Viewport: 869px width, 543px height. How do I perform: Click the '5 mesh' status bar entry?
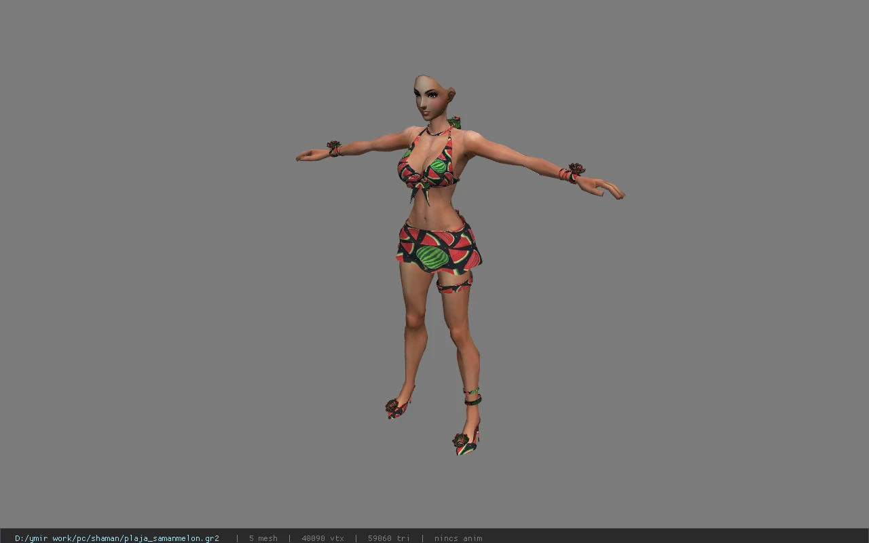(263, 538)
